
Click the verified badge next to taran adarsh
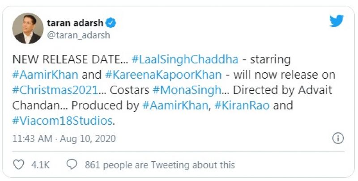click(x=114, y=22)
